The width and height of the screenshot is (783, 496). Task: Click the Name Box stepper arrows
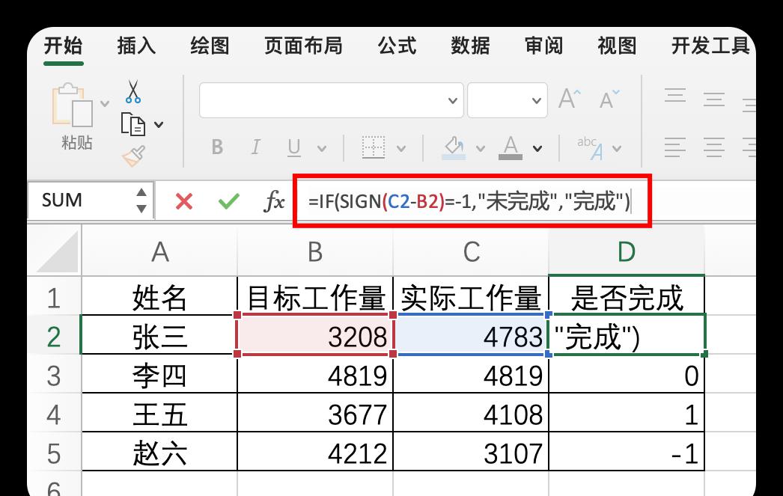(x=141, y=200)
